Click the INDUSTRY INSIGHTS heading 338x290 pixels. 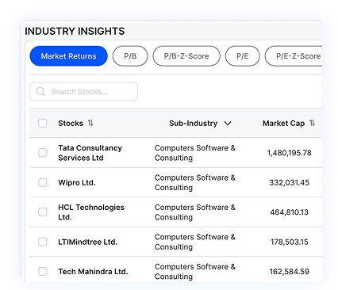coord(75,31)
